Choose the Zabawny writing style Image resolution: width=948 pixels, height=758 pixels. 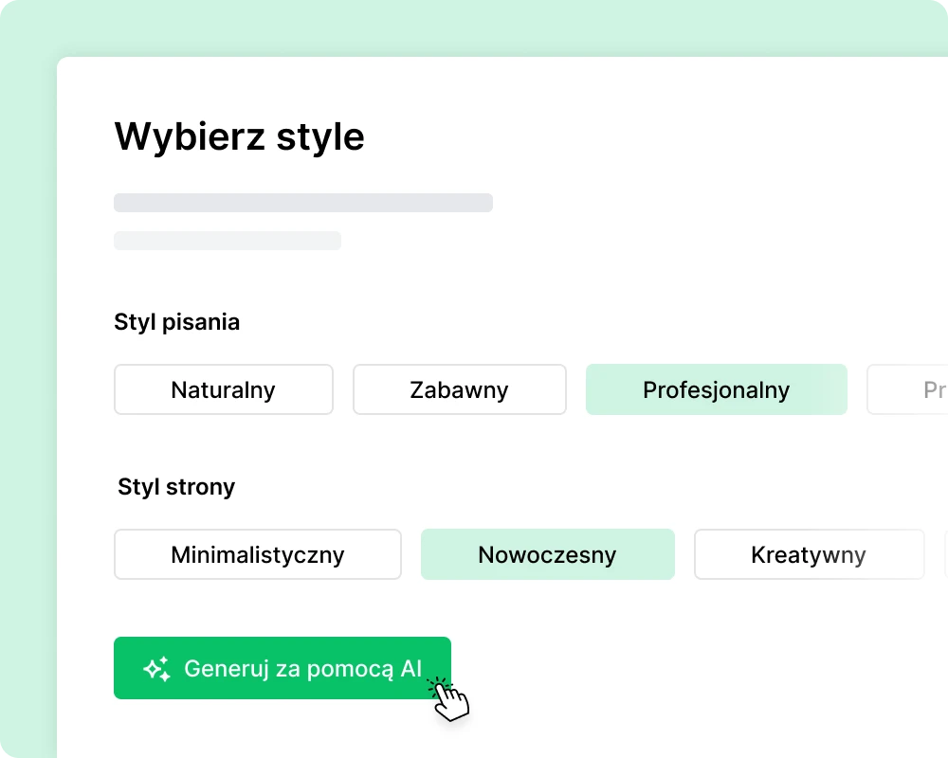click(460, 389)
